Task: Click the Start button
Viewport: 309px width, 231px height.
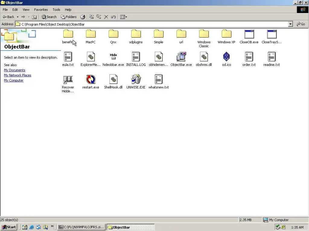Action: coord(9,227)
